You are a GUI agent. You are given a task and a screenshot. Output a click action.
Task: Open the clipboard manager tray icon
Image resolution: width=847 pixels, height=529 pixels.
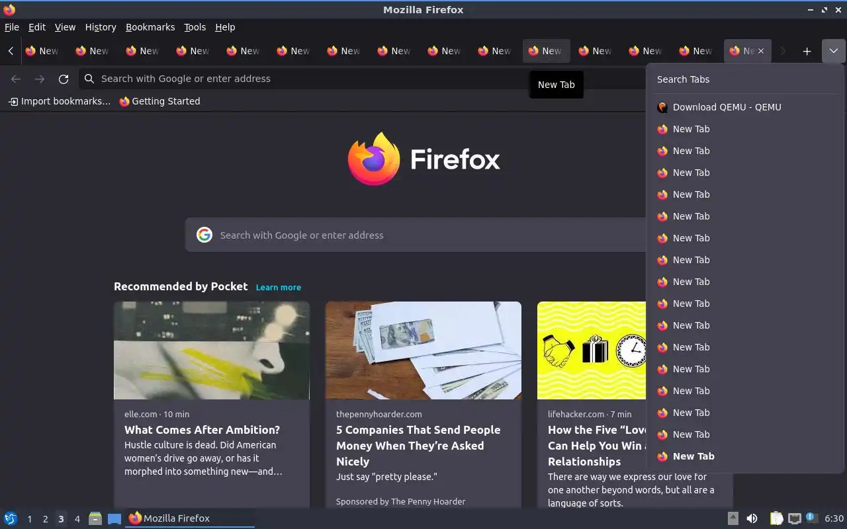point(776,518)
